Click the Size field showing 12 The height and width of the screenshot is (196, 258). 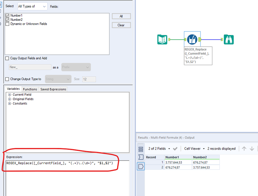89,79
